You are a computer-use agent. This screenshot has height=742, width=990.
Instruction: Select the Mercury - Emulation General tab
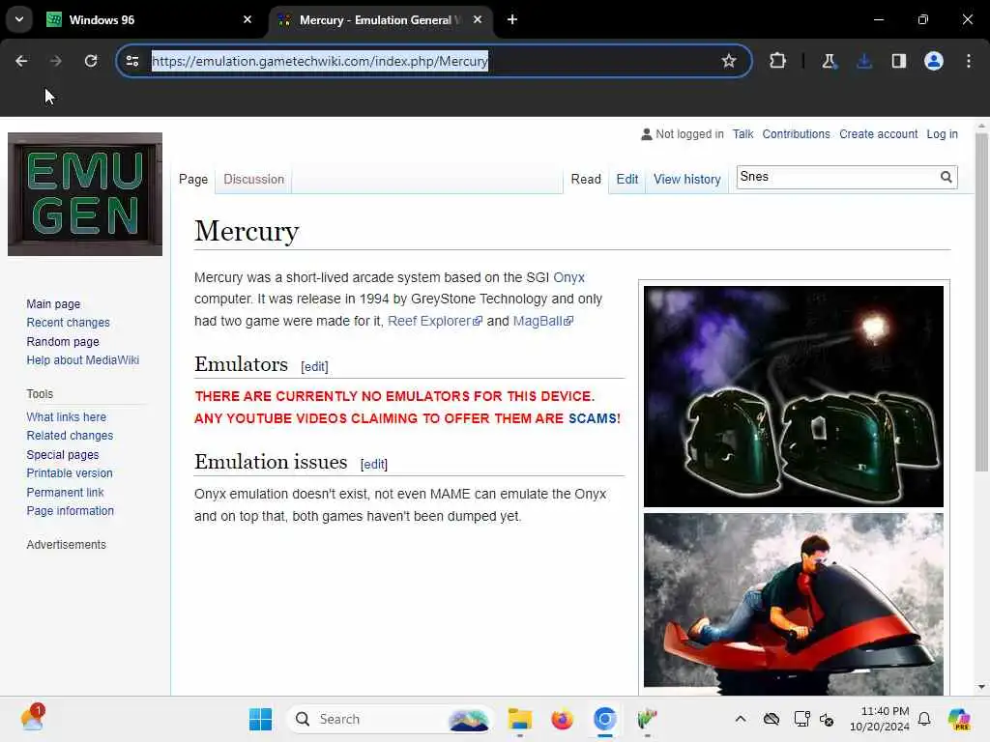(379, 19)
